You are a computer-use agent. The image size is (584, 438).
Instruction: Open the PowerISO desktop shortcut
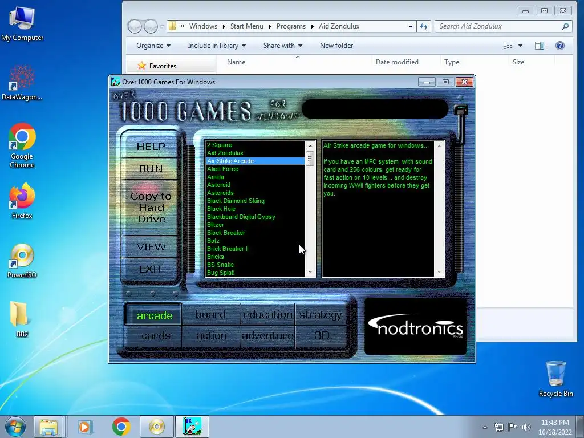22,261
